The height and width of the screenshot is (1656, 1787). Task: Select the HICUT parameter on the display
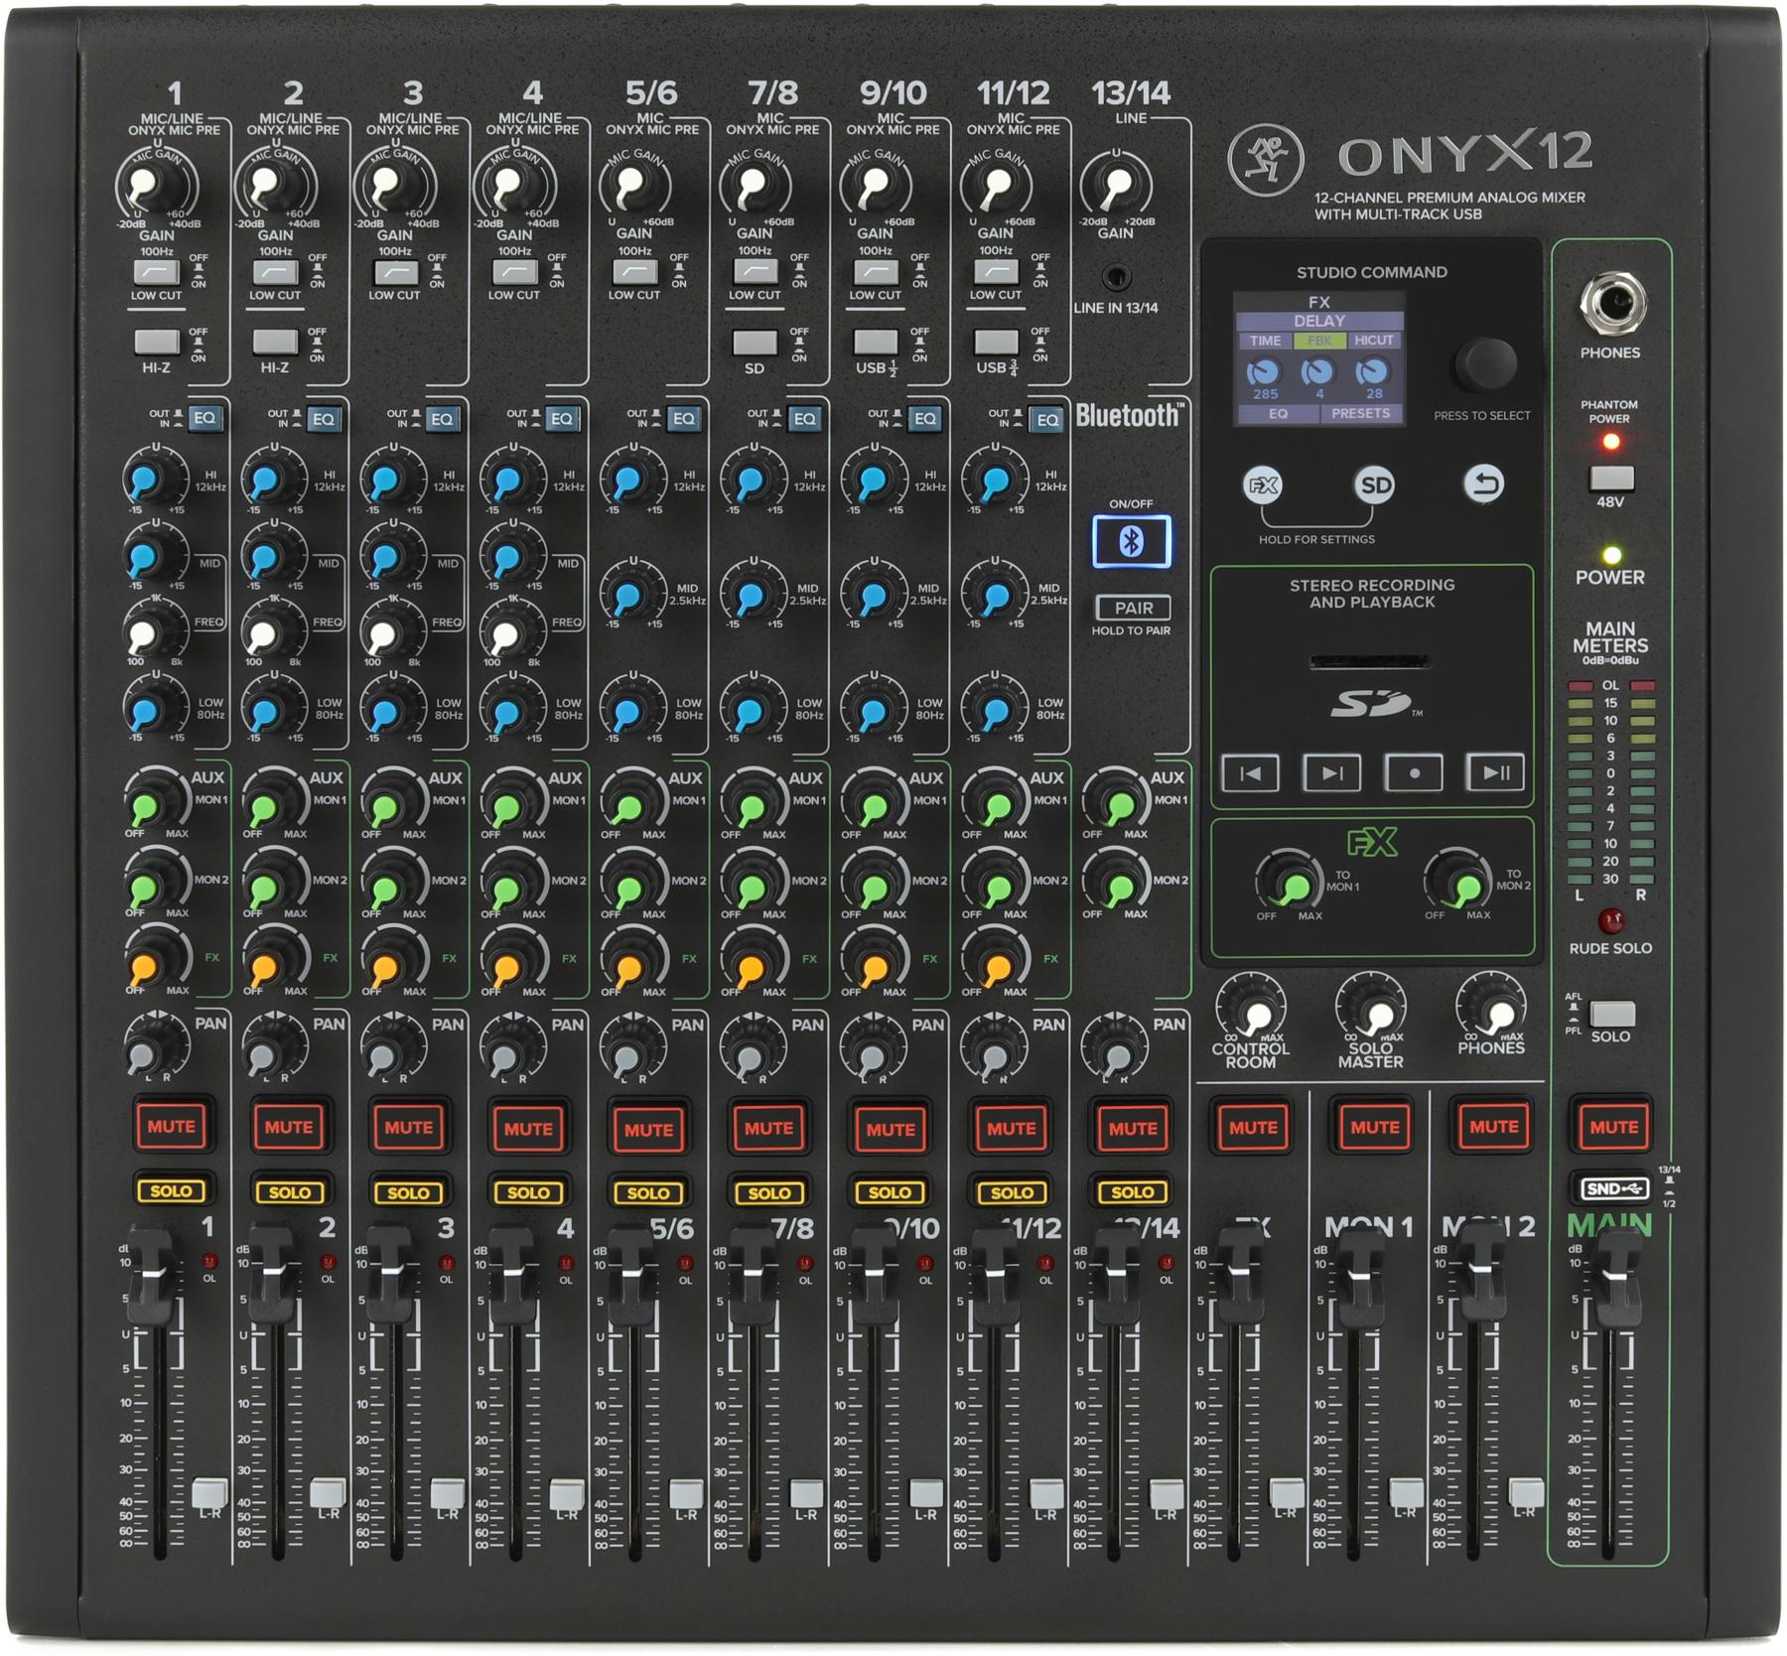click(x=1374, y=341)
